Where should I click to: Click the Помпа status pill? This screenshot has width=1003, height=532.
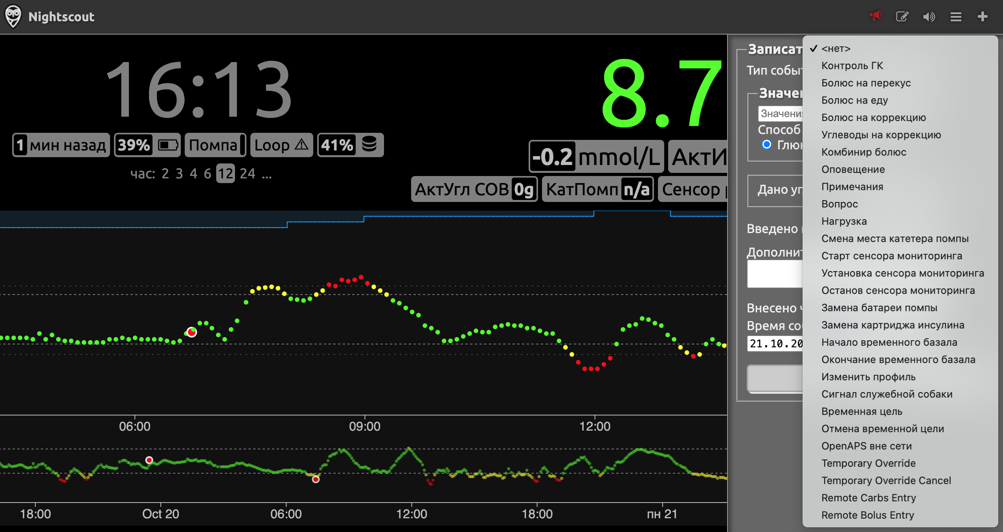pos(215,145)
